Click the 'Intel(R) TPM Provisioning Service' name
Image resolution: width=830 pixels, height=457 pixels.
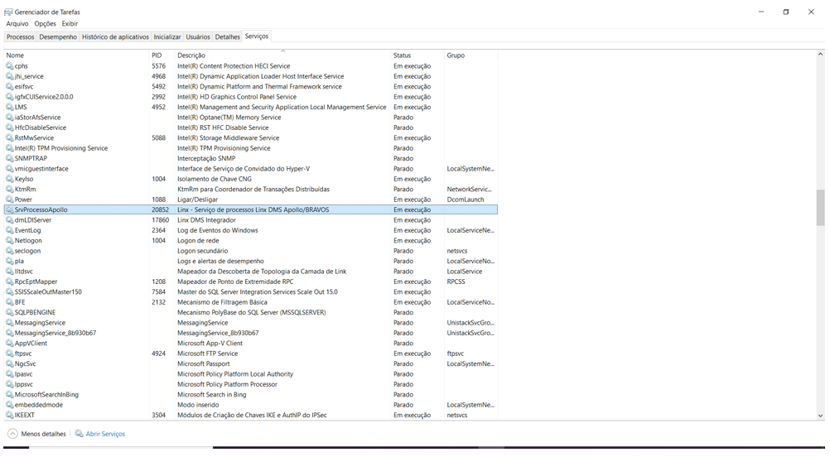pyautogui.click(x=60, y=148)
